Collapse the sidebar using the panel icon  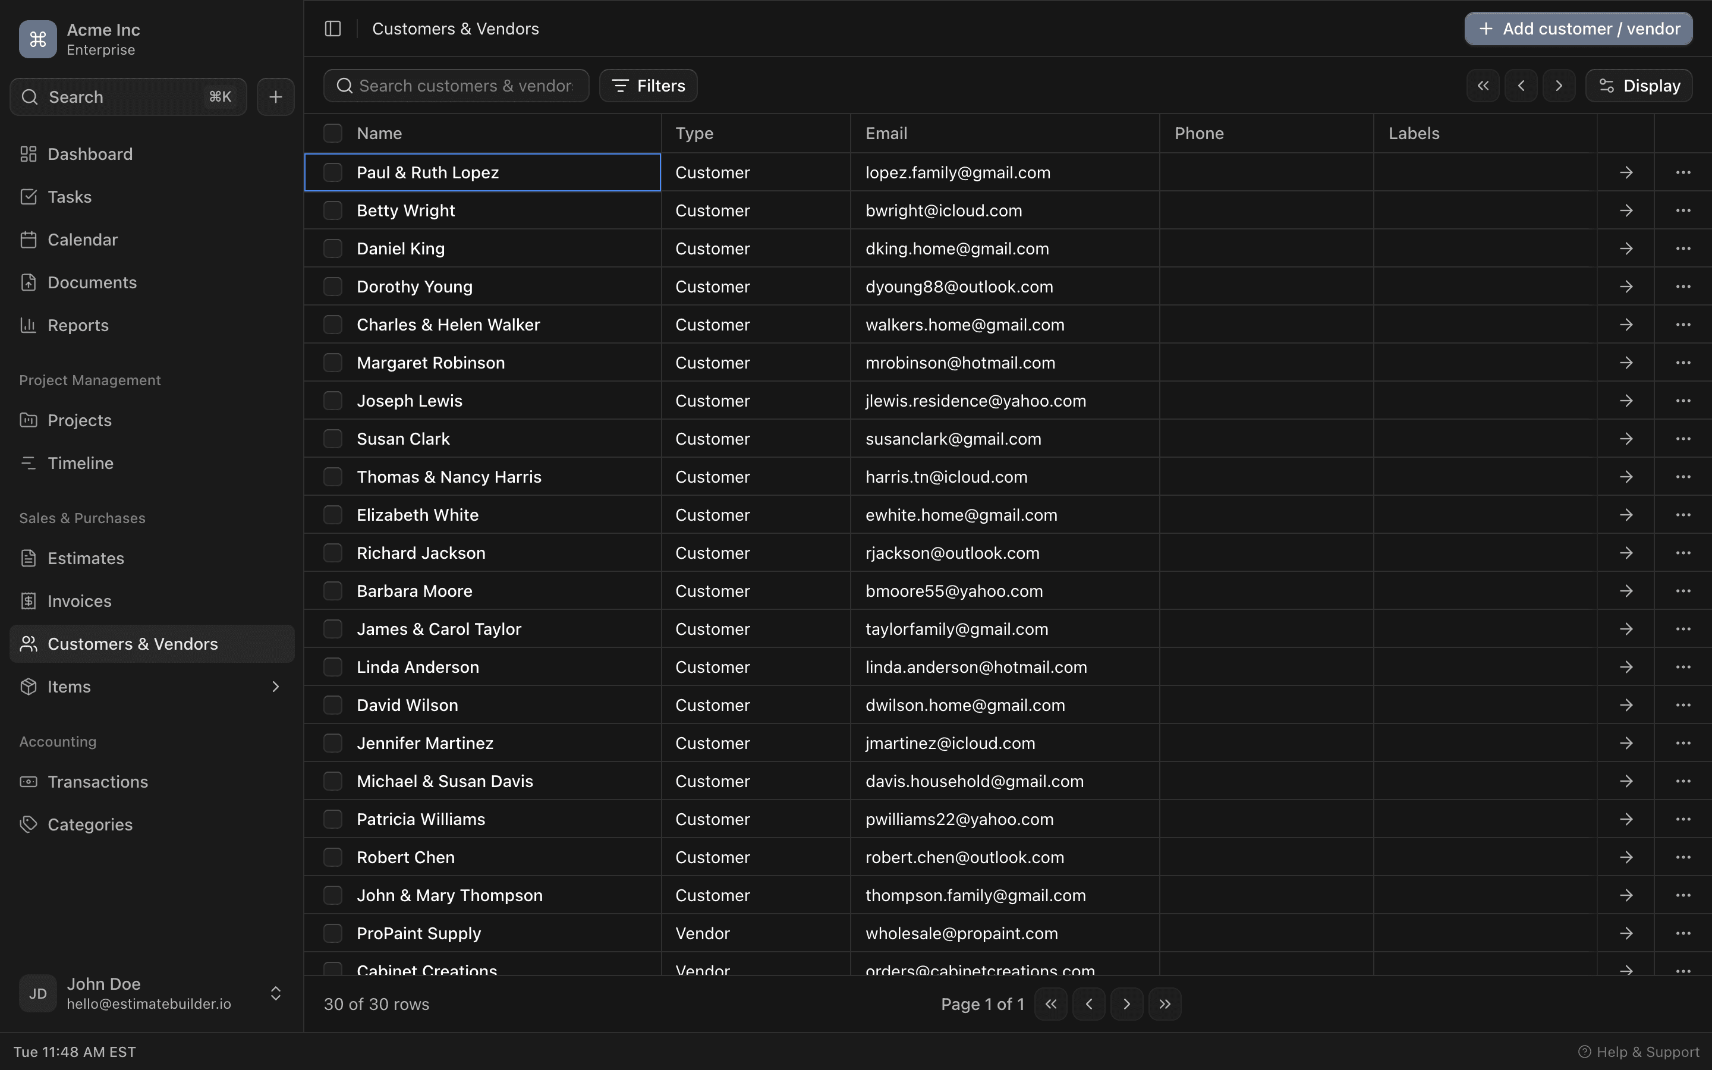pos(332,29)
